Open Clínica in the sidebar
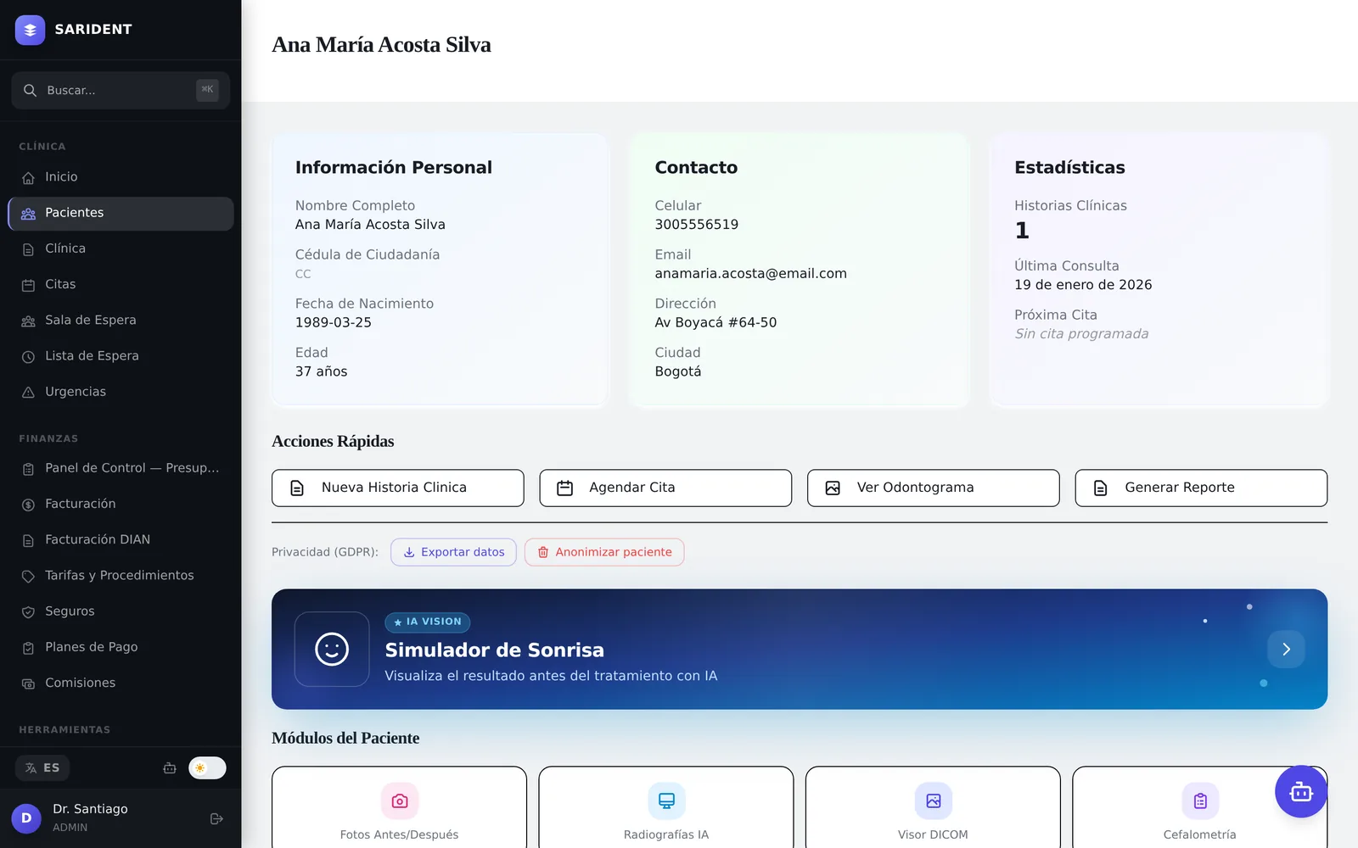This screenshot has height=848, width=1358. 121,249
